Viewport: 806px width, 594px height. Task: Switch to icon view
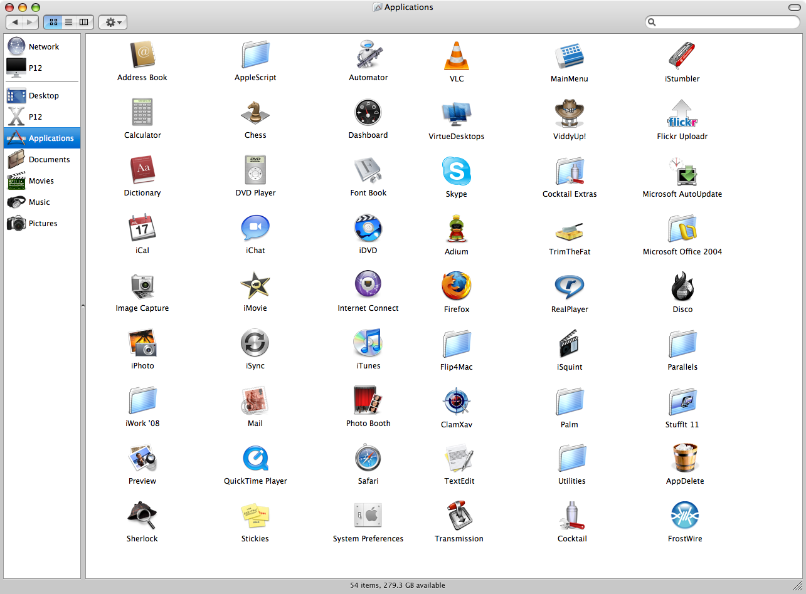click(53, 22)
